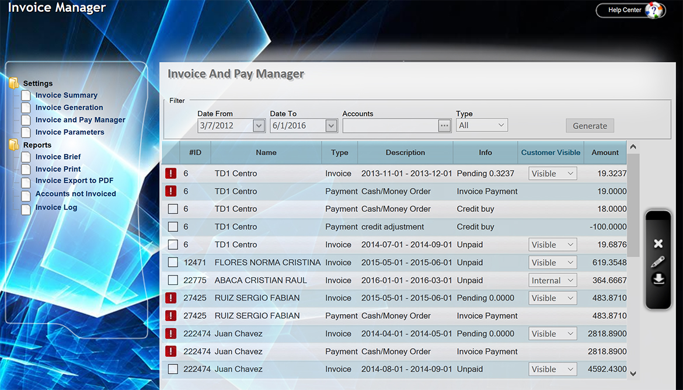This screenshot has height=390, width=683.
Task: Tick the checkbox for ABACA CRISTIAN RAUL row
Action: click(173, 280)
